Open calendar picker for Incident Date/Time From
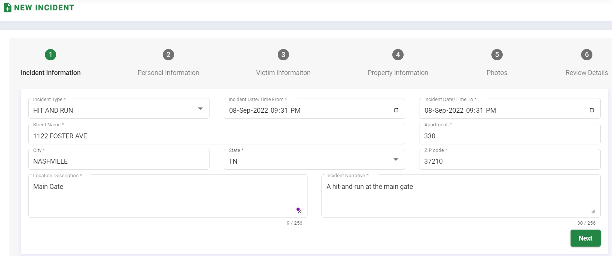Image resolution: width=612 pixels, height=256 pixels. (396, 110)
